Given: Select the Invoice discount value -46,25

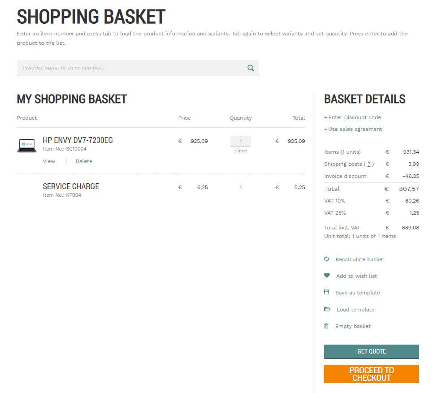Looking at the screenshot, I should pyautogui.click(x=411, y=176).
